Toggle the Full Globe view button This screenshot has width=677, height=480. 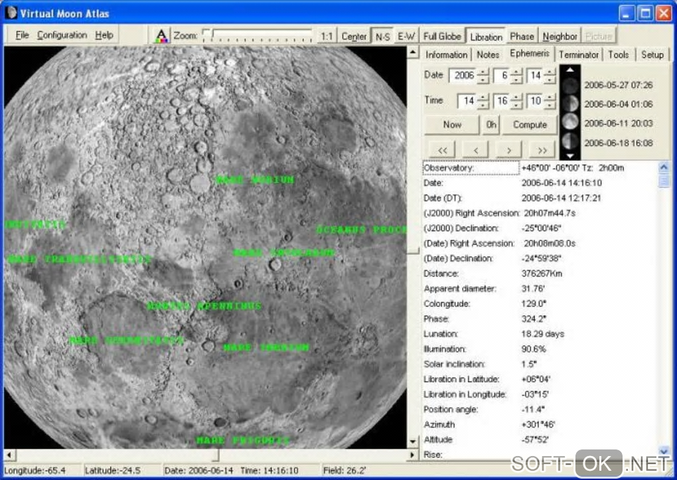(x=442, y=37)
